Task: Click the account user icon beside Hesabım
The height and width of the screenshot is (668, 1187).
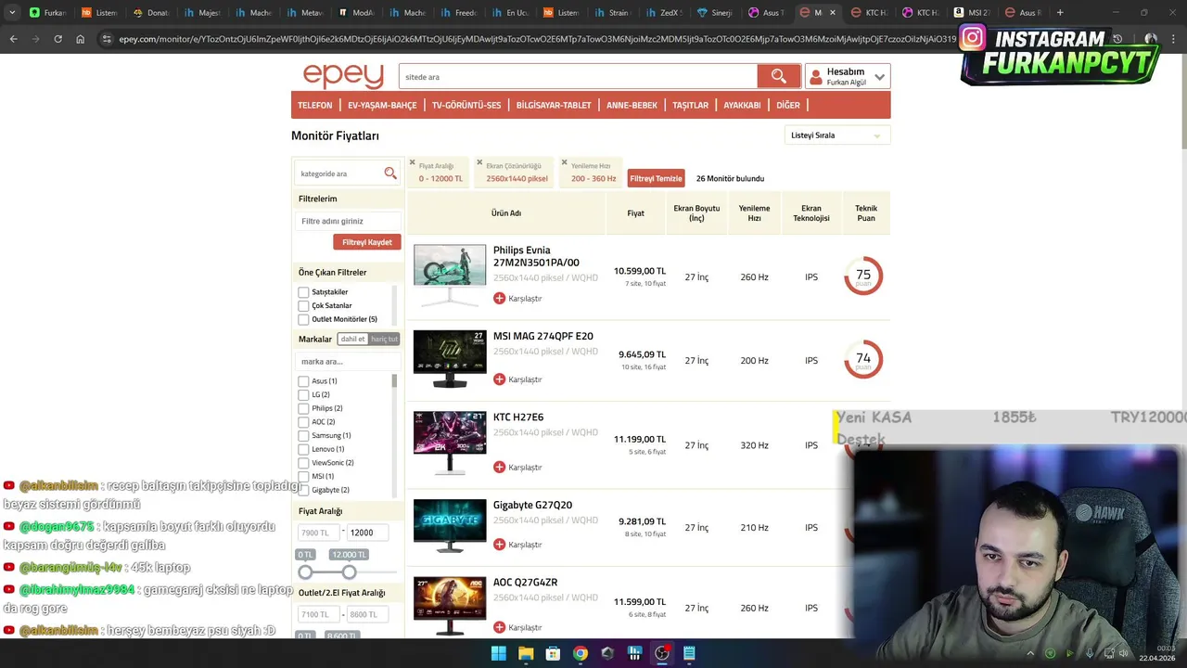Action: coord(816,77)
